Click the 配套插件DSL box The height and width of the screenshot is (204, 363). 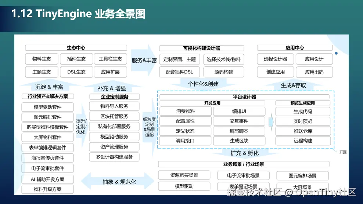[179, 72]
